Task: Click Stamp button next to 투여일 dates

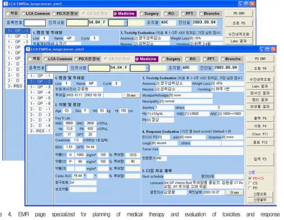Action: 131,95
